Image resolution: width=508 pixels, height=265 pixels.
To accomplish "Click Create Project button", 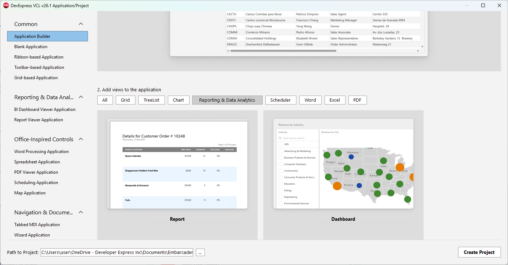I will (479, 252).
